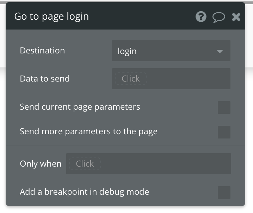Open the Destination dropdown
This screenshot has width=253, height=213.
coord(171,51)
